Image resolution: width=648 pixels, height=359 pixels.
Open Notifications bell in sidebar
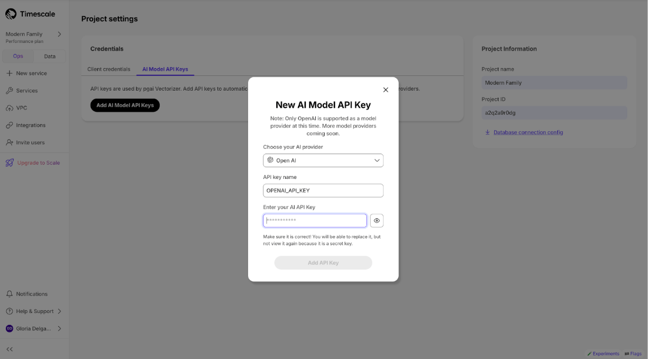tap(9, 294)
